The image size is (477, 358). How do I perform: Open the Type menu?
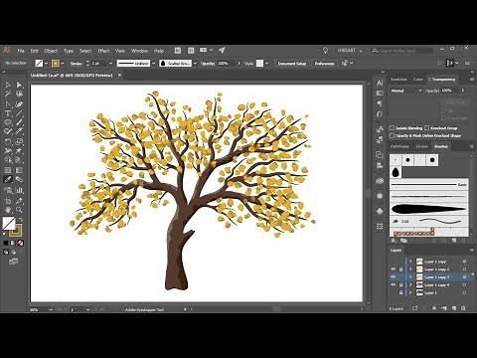69,51
